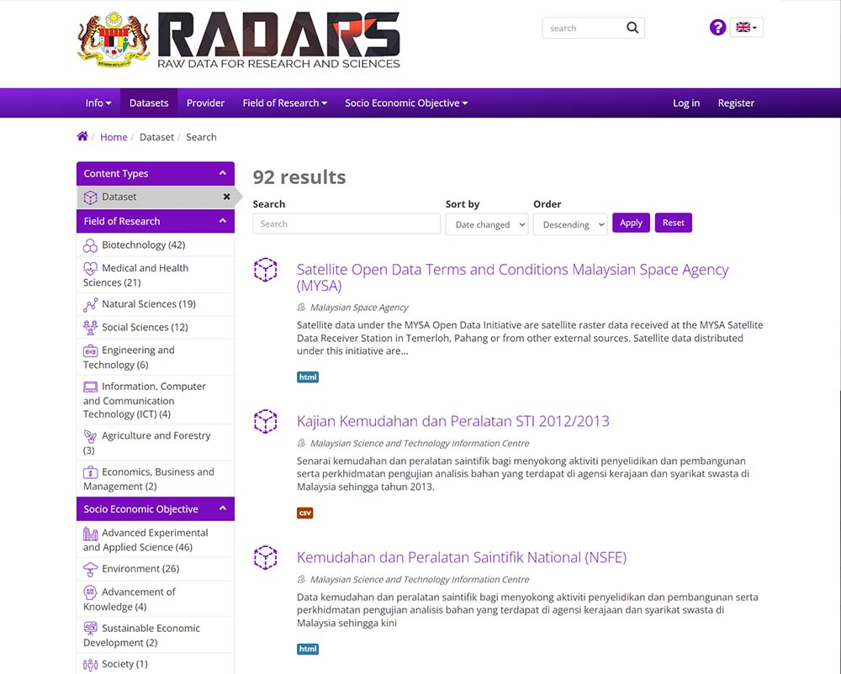Click the cube icon beside the MYSA dataset
Image resolution: width=841 pixels, height=674 pixels.
266,270
